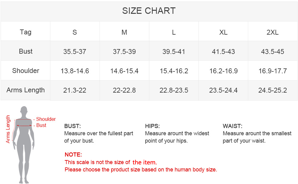298x184 pixels.
Task: Click the Tag header cell
Action: [25, 32]
